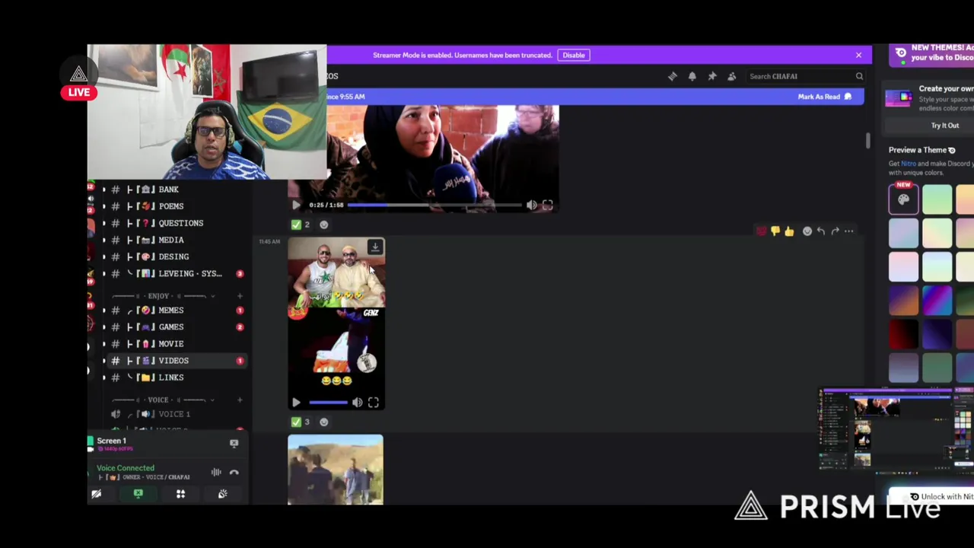
Task: Toggle checkmark reaction with count 2
Action: [x=301, y=225]
